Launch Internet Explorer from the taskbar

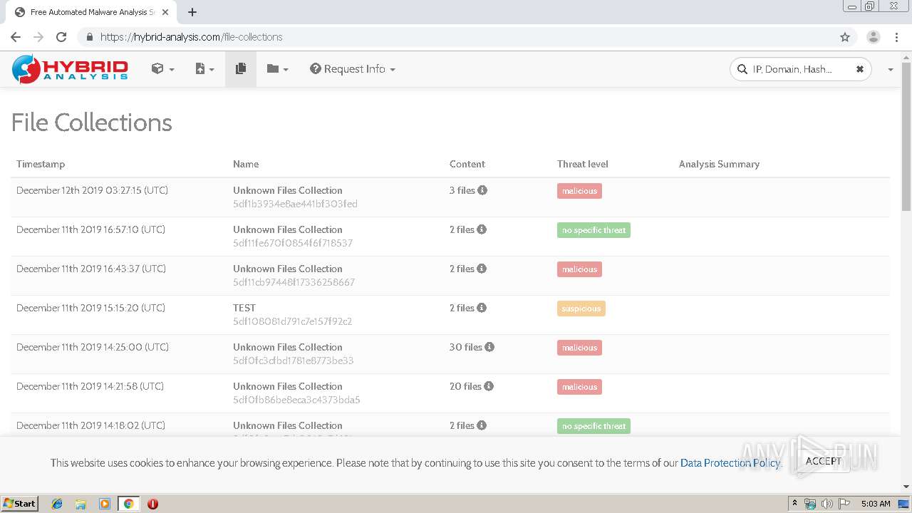pyautogui.click(x=57, y=504)
